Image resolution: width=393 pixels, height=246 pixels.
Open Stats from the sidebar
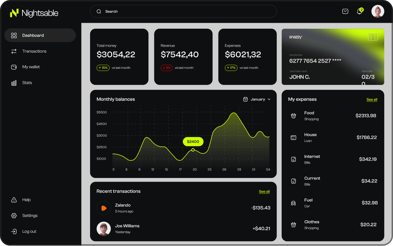click(27, 83)
